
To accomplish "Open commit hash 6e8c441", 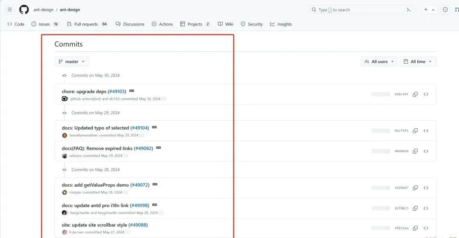I will [401, 94].
